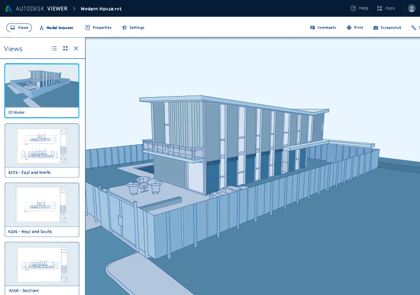Click the Autodesk Viewer logo
The height and width of the screenshot is (295, 420).
(x=36, y=8)
